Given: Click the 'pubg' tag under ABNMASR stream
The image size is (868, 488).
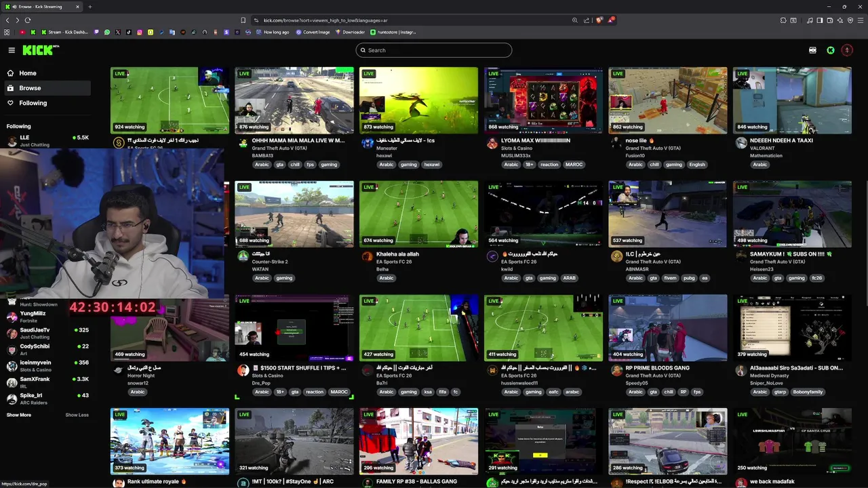Looking at the screenshot, I should pyautogui.click(x=689, y=278).
